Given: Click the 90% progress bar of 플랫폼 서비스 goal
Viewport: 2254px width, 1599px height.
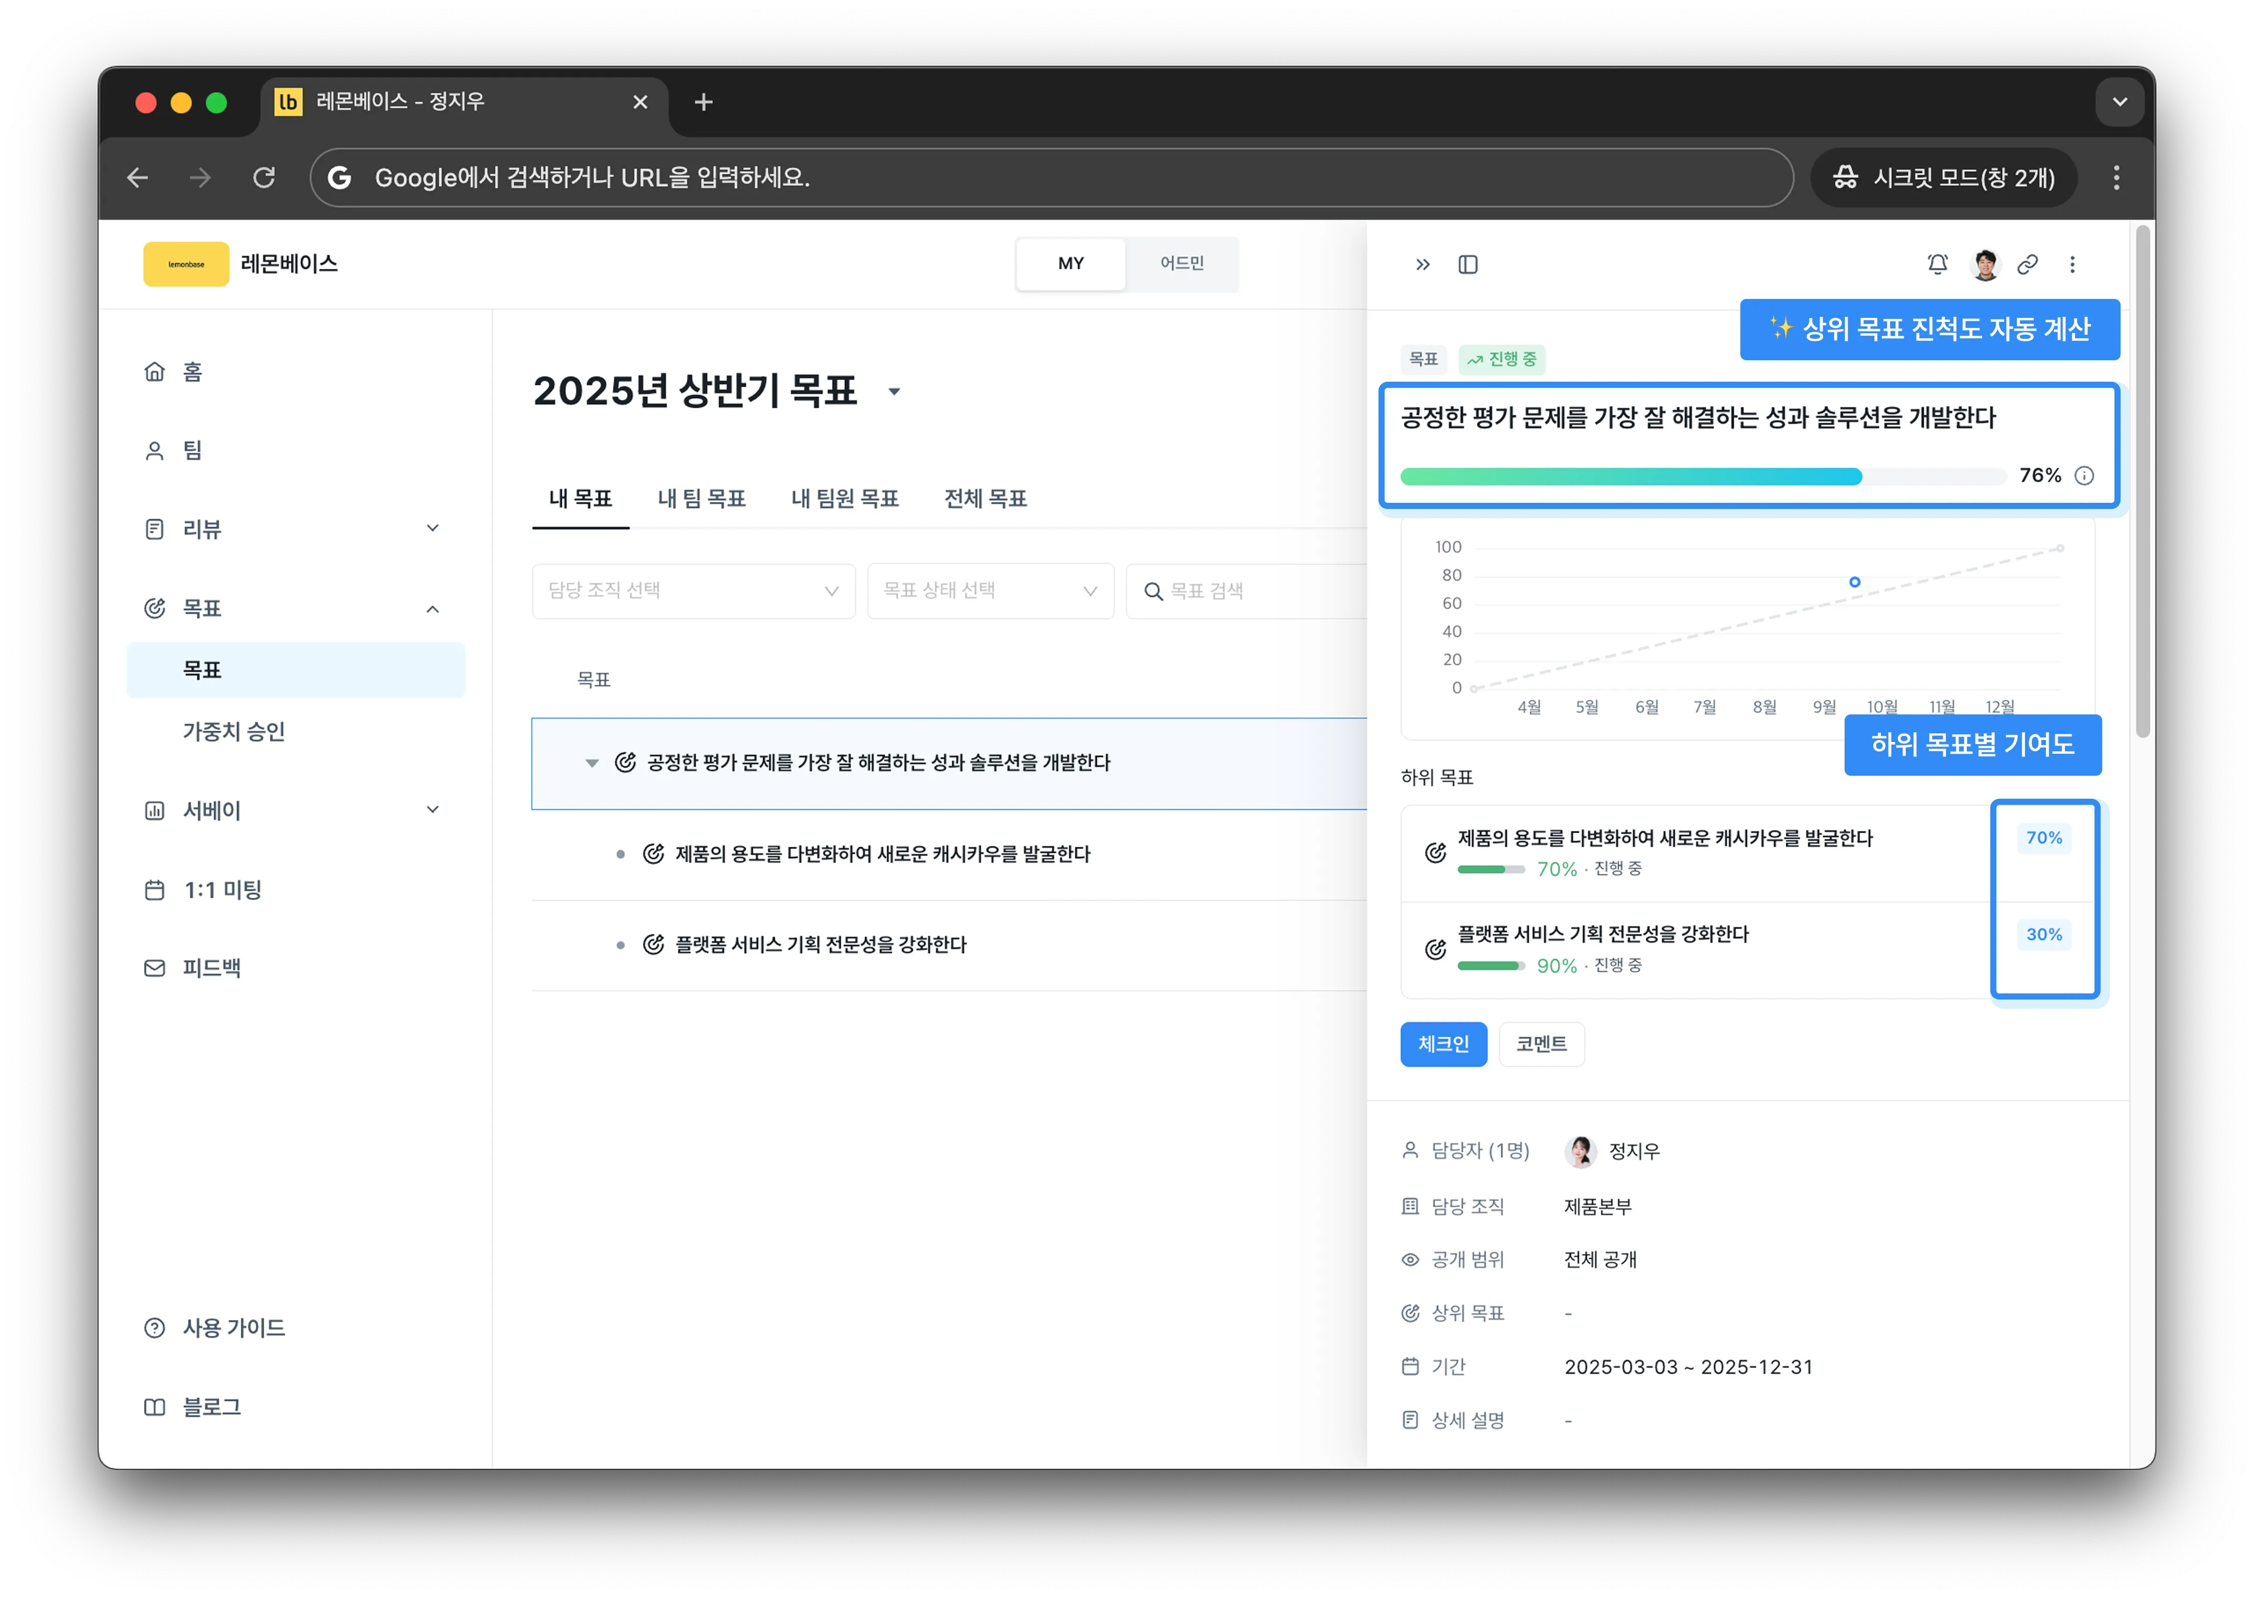Looking at the screenshot, I should (x=1491, y=966).
